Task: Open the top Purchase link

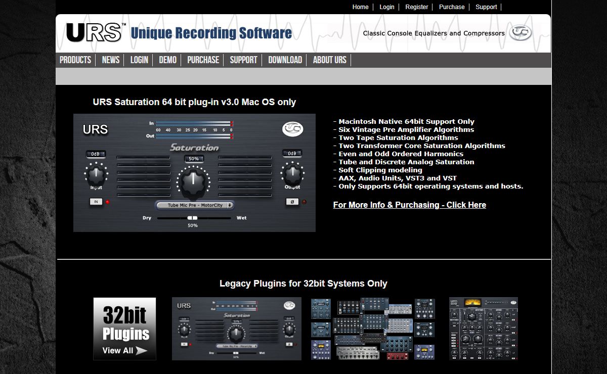Action: (x=452, y=7)
